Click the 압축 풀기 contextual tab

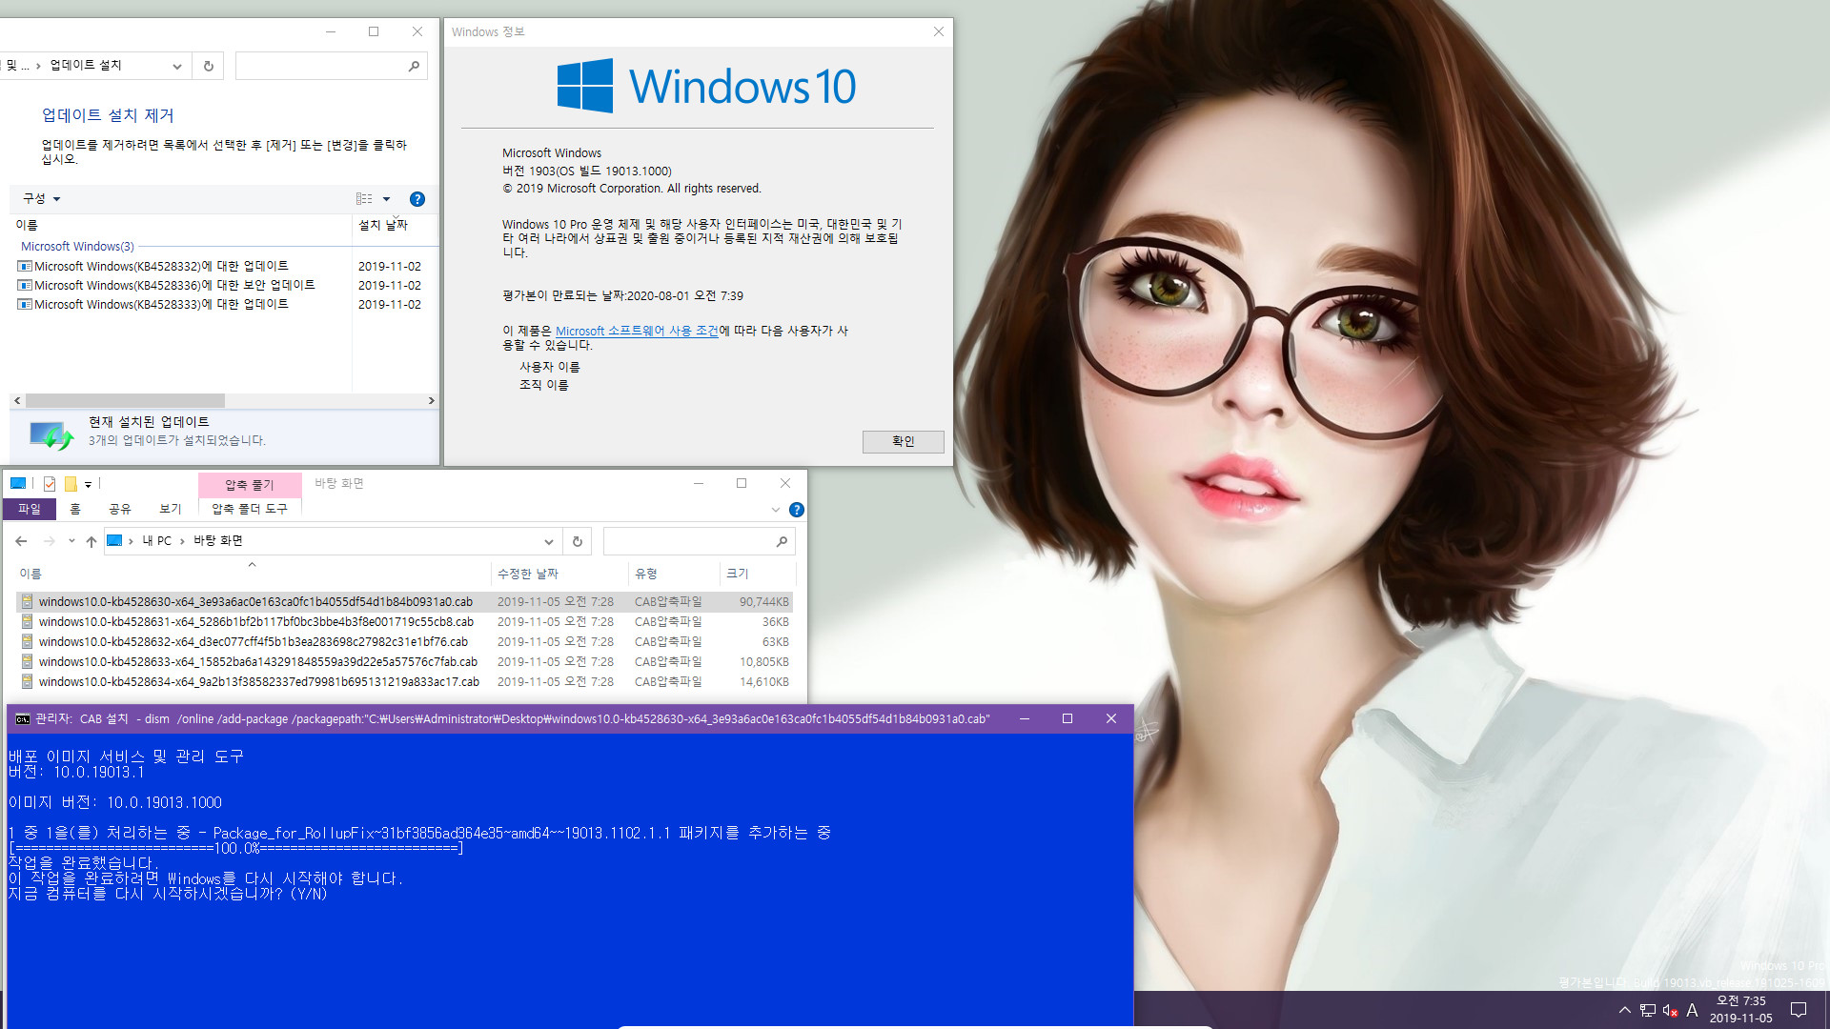tap(250, 484)
